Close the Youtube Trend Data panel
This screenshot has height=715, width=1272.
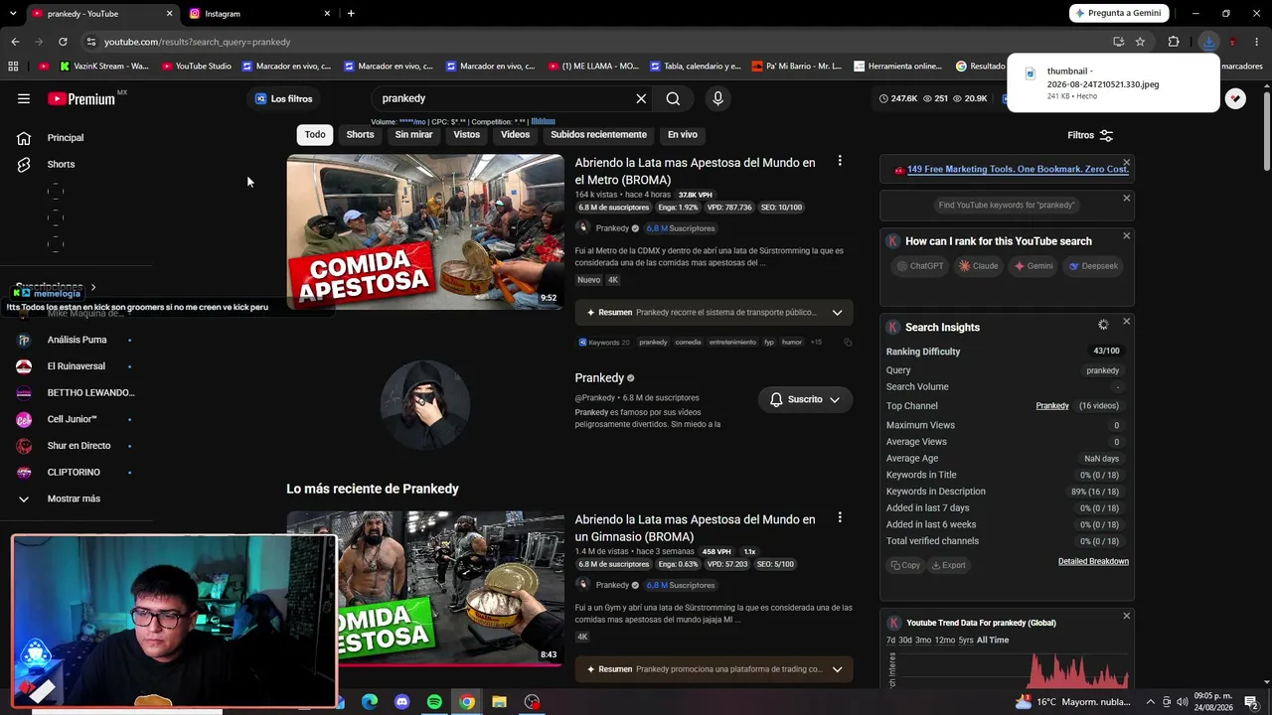coord(1126,616)
